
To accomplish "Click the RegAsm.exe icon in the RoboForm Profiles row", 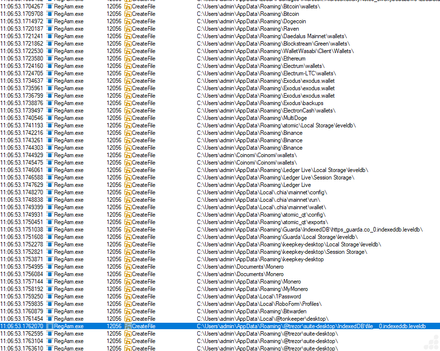I will coord(50,304).
